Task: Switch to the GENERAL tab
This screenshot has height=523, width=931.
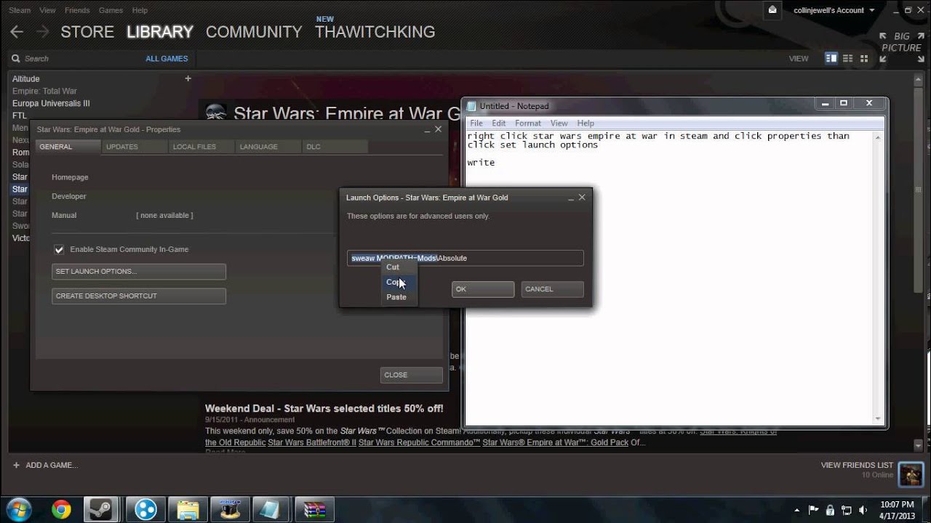Action: coord(67,147)
